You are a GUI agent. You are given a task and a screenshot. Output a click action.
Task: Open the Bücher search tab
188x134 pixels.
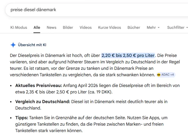pos(134,27)
